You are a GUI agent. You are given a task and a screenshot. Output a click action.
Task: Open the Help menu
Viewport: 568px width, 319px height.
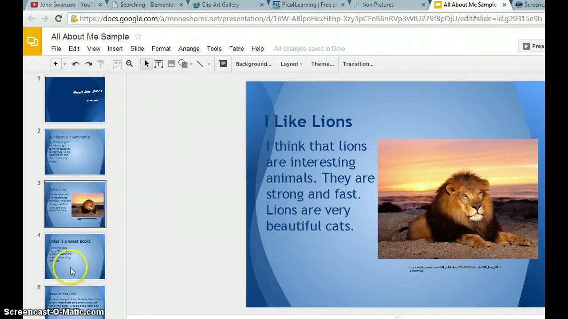(257, 49)
